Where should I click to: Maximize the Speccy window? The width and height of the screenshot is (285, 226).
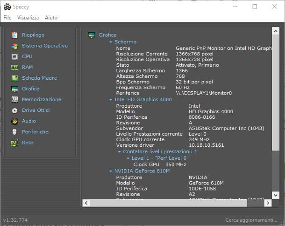(x=255, y=7)
